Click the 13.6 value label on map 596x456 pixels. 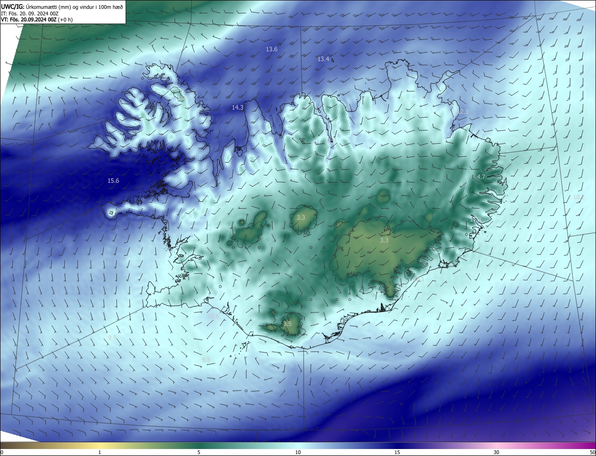pos(271,49)
